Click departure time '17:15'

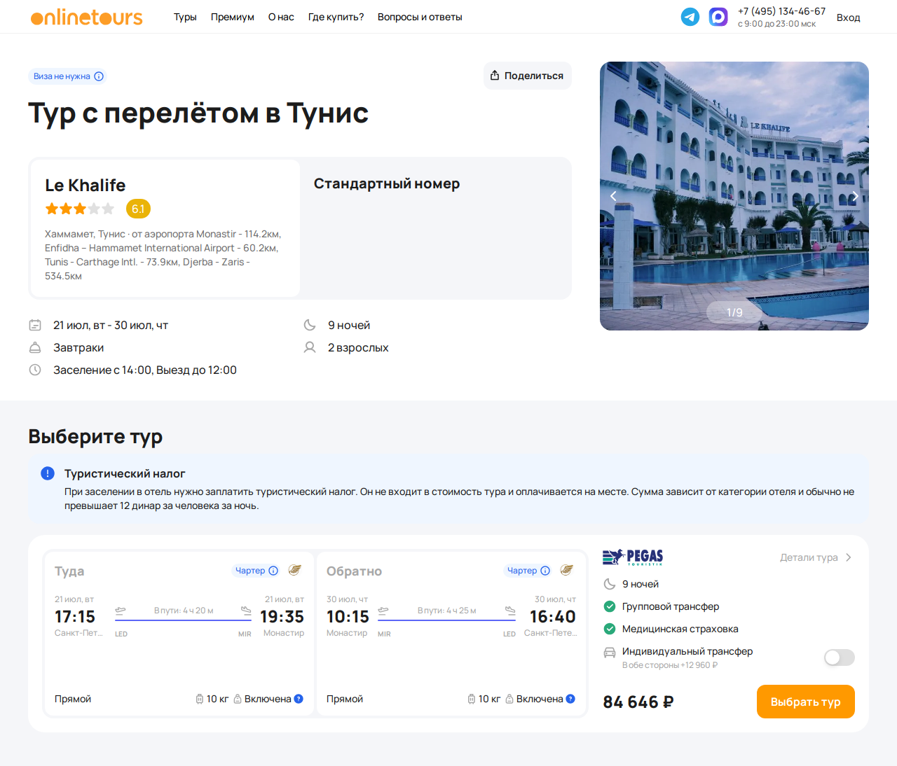[x=75, y=617]
